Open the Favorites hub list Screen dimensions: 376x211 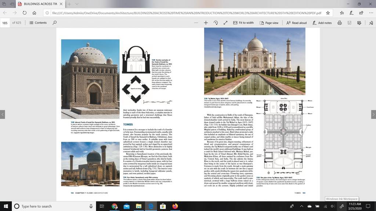(x=342, y=13)
